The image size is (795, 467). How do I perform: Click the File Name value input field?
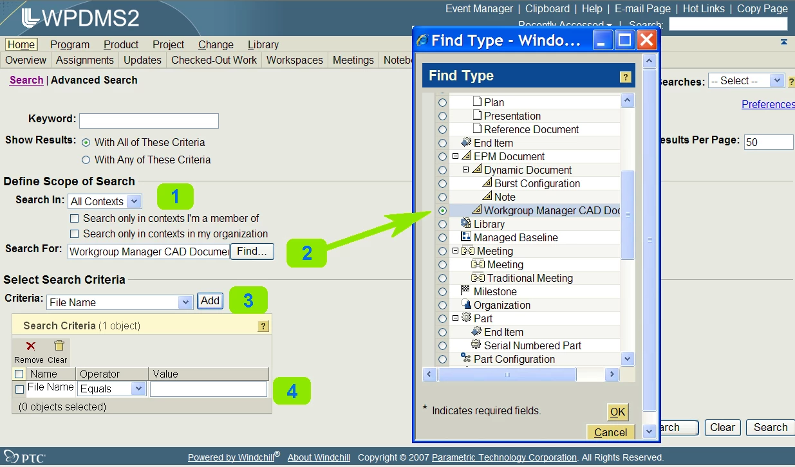tap(209, 389)
